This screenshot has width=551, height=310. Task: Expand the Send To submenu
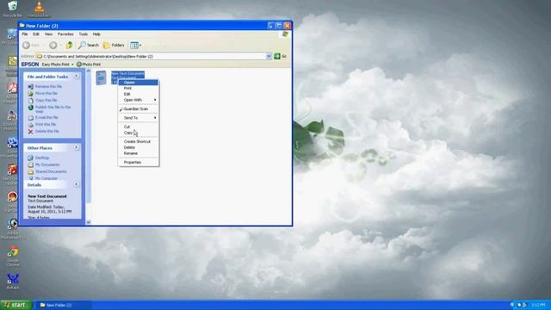[138, 118]
